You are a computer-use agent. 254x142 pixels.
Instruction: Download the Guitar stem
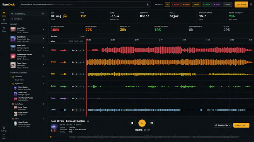click(x=84, y=87)
